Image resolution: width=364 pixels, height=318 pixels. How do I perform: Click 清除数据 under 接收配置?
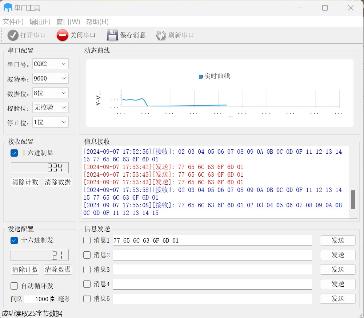point(57,182)
